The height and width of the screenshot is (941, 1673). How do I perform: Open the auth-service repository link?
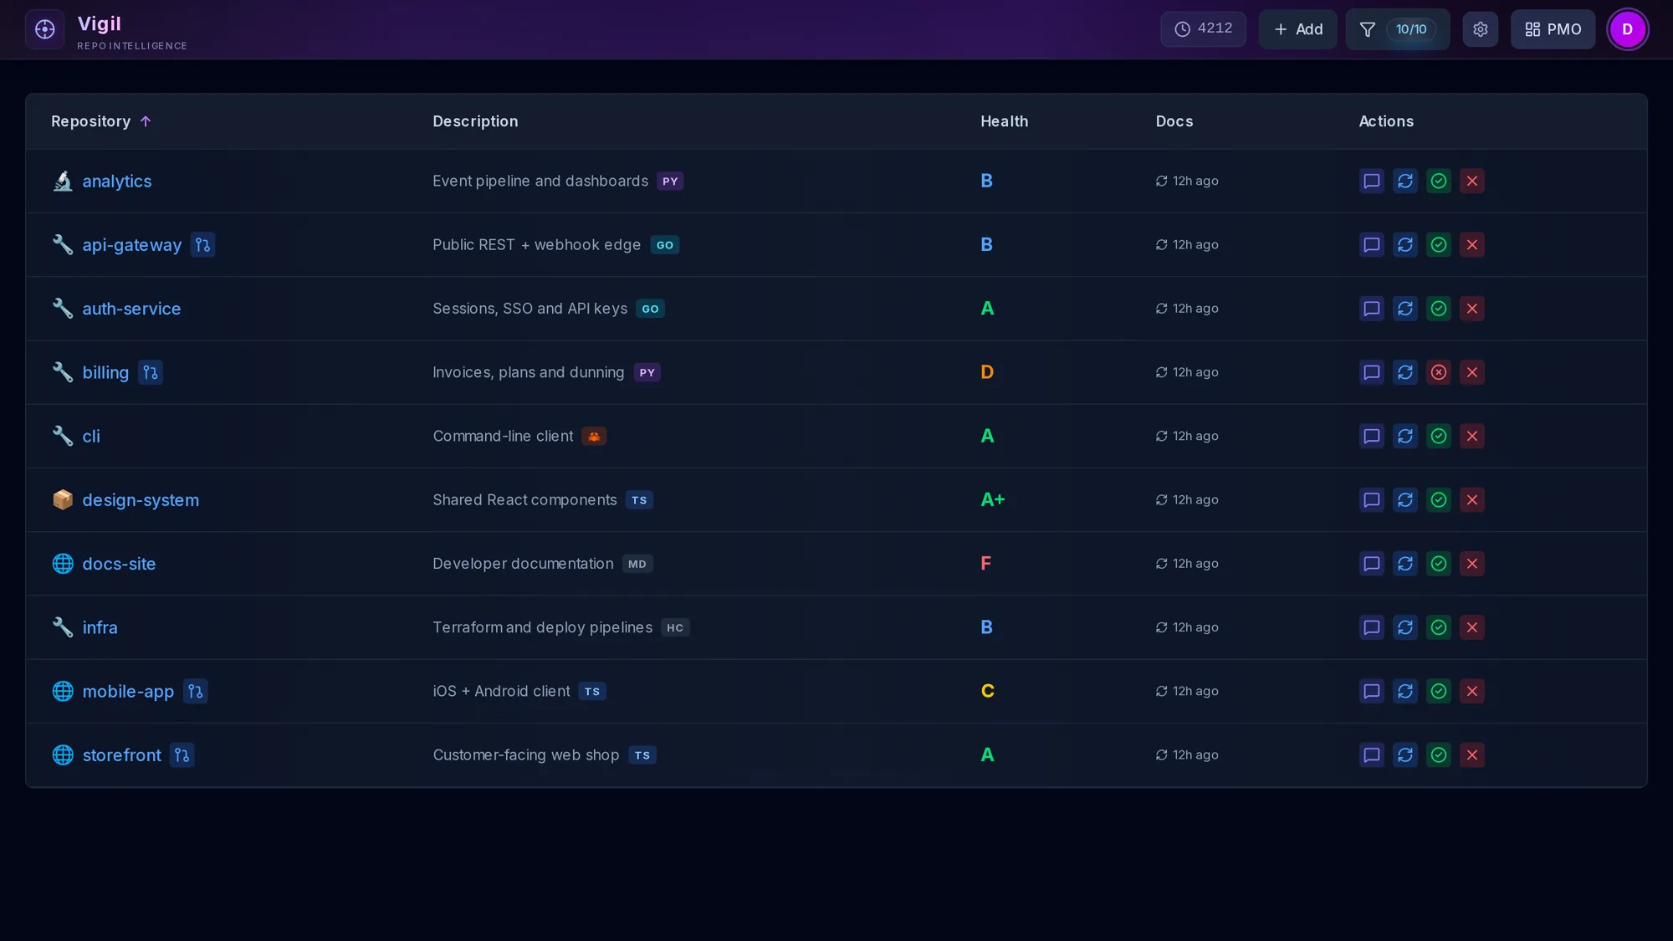pos(131,309)
